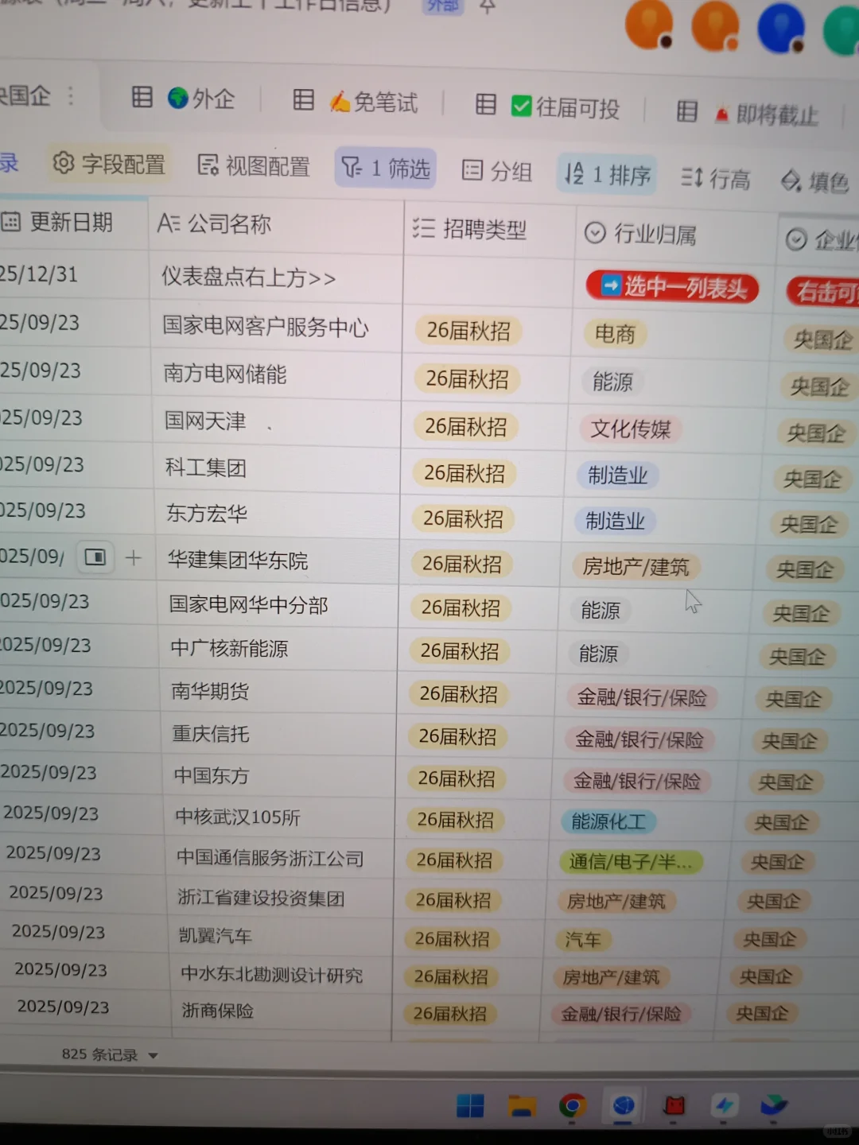This screenshot has width=859, height=1145.
Task: Click the 26届秋招 tag in 国网天津 row
Action: click(x=466, y=426)
